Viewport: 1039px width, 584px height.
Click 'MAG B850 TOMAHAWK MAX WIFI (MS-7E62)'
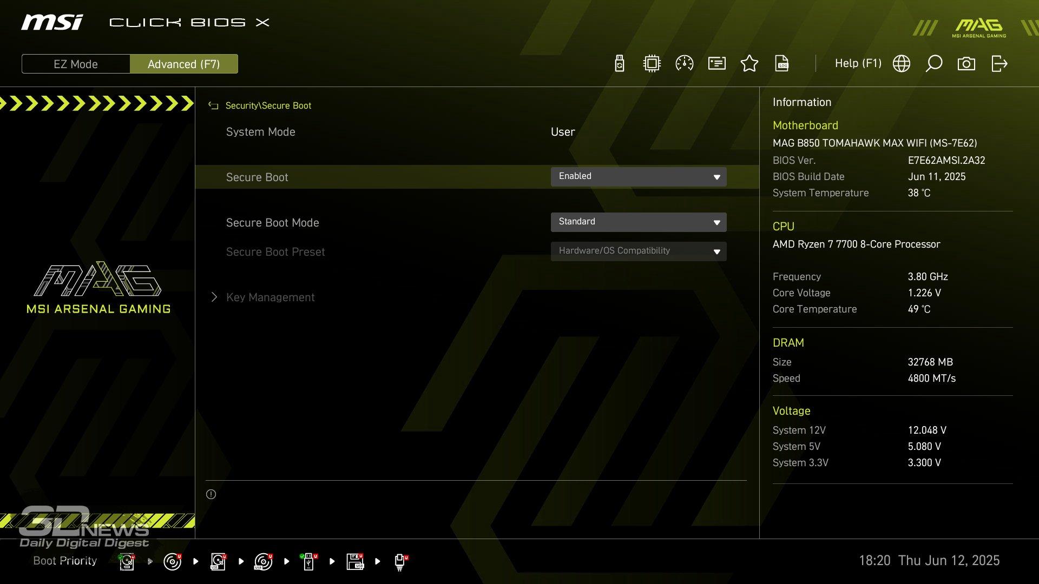point(875,143)
